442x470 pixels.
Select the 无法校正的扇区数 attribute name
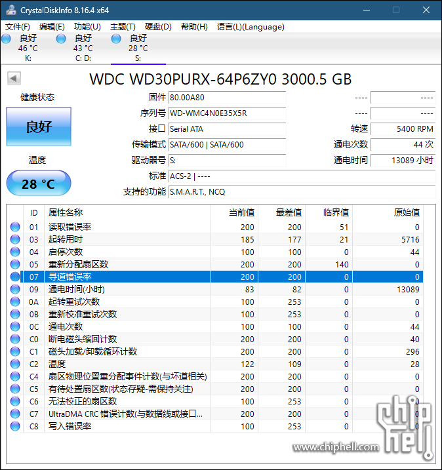coord(83,401)
